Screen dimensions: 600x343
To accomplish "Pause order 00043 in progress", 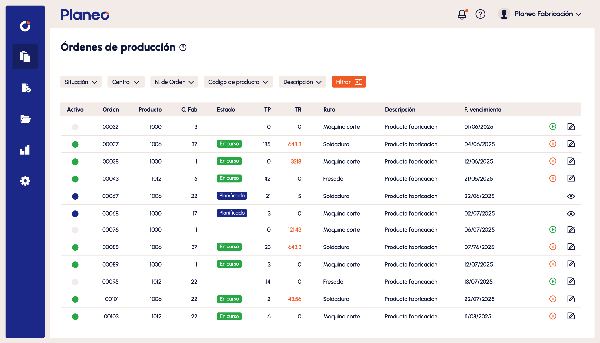I will click(x=553, y=178).
